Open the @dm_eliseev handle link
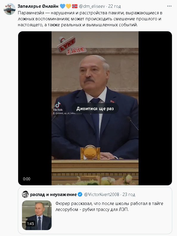 pos(92,6)
